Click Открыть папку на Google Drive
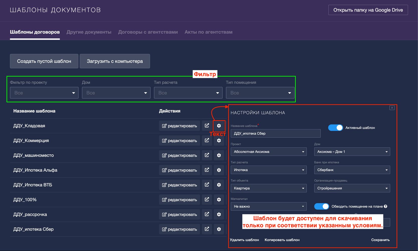418x251 pixels. 368,10
